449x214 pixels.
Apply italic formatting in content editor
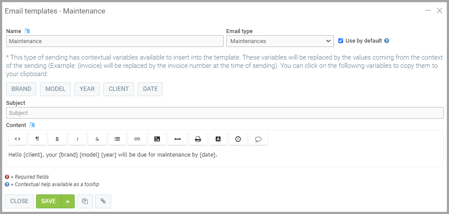(77, 139)
